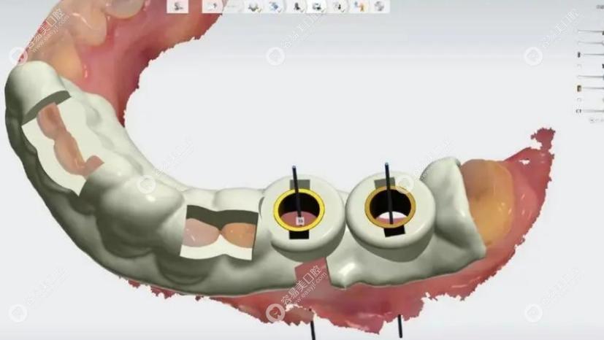Click the large inspection window on guide's left end
The width and height of the screenshot is (604, 340).
click(x=57, y=140)
